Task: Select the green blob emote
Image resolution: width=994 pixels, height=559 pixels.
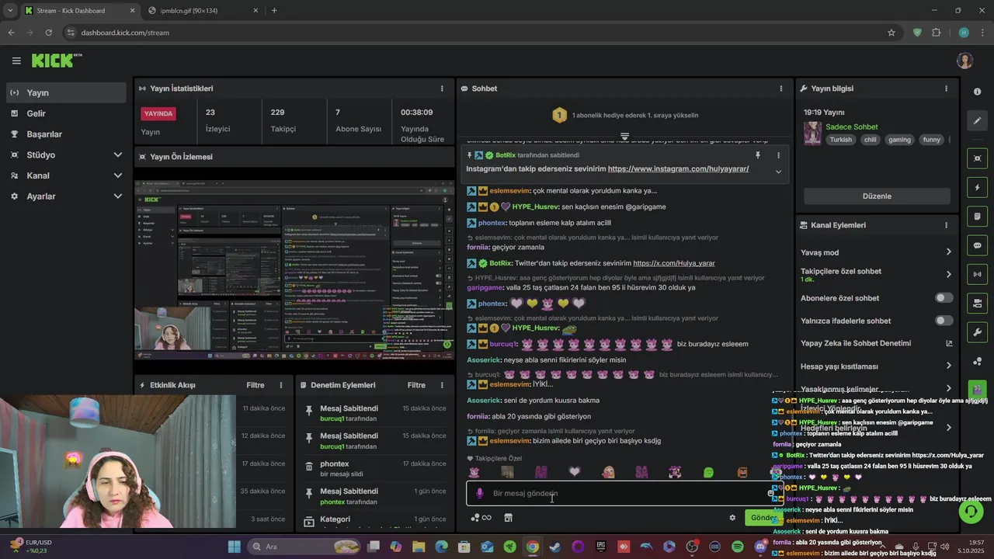Action: pyautogui.click(x=708, y=472)
